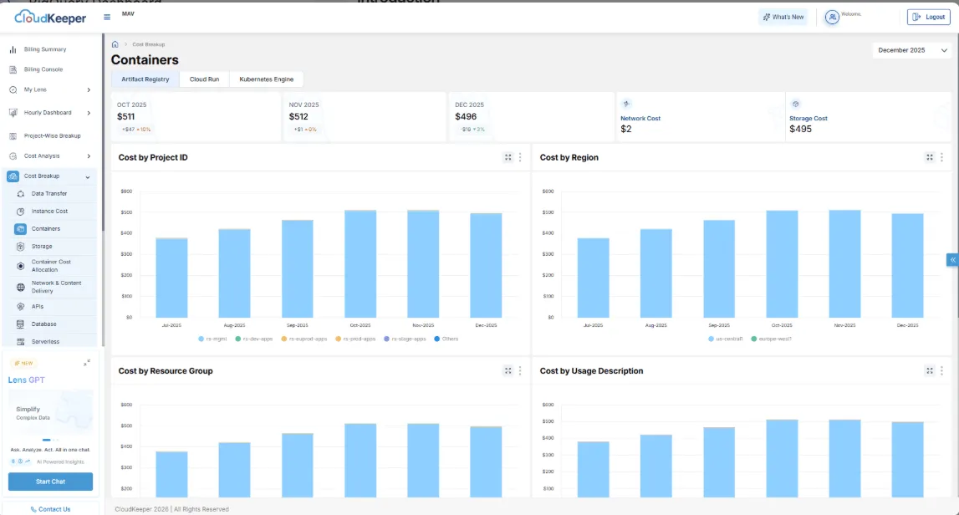Open the right side collapse panel arrow
Viewport: 959px width, 515px height.
[952, 260]
